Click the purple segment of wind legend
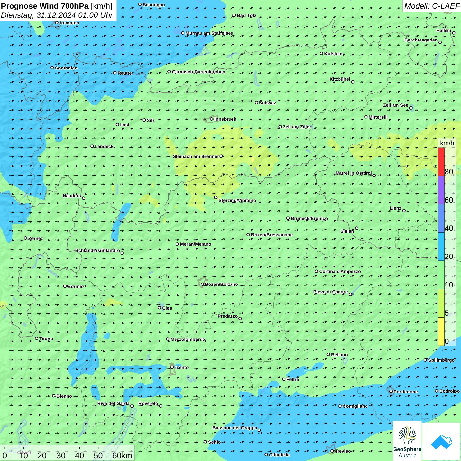 [x=441, y=190]
